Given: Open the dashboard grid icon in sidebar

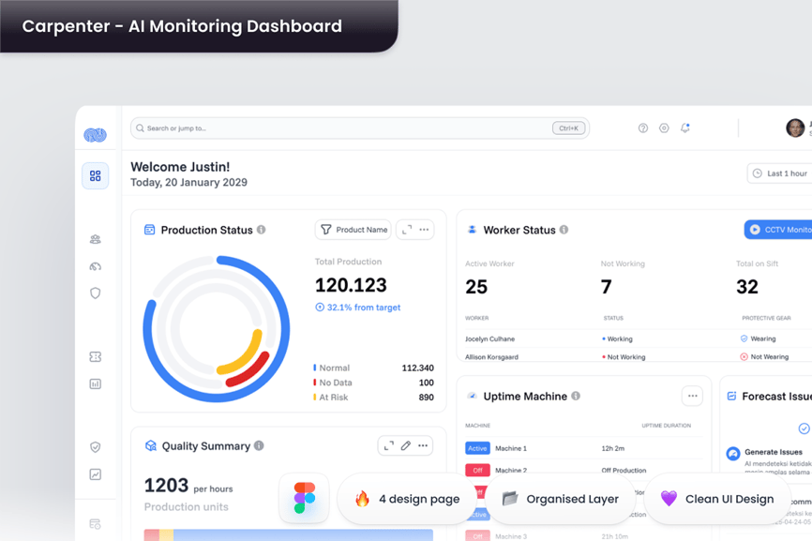Looking at the screenshot, I should click(x=95, y=176).
